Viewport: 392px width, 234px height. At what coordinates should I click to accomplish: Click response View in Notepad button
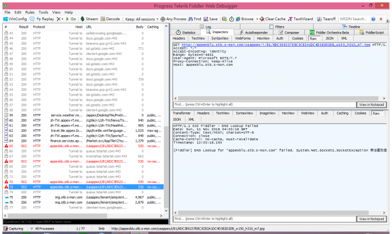tap(371, 219)
